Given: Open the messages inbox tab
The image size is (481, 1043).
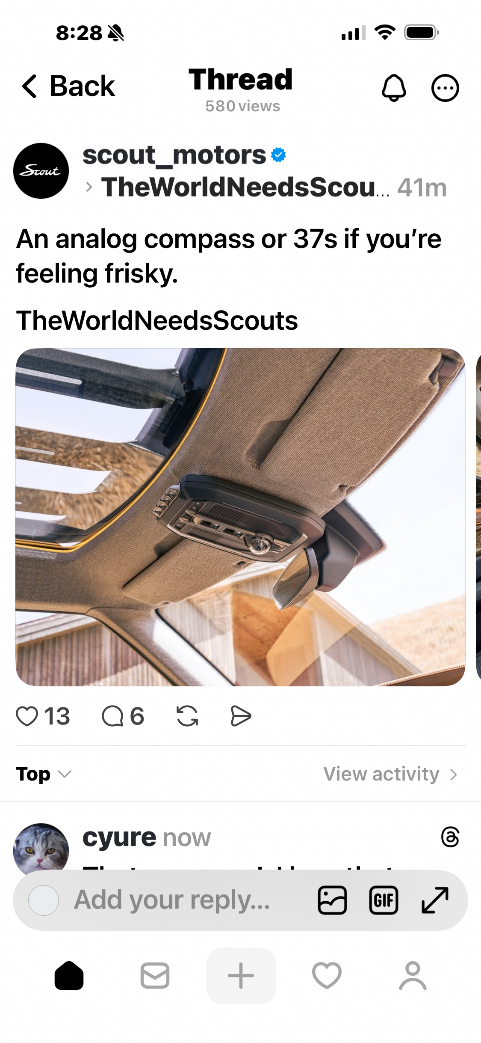Looking at the screenshot, I should (x=155, y=976).
